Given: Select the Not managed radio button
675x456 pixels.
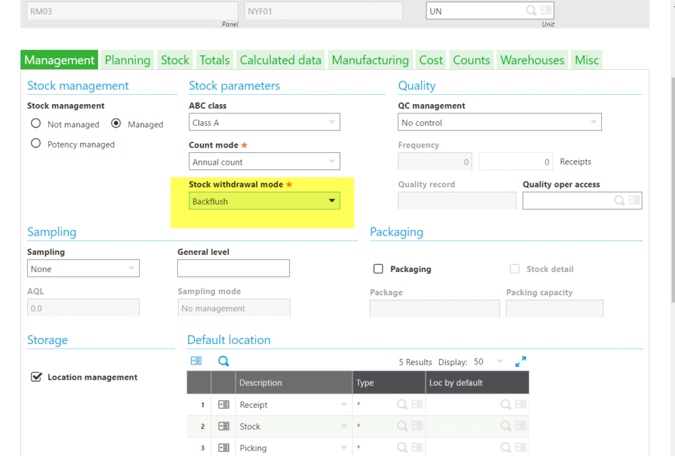Looking at the screenshot, I should pos(35,124).
